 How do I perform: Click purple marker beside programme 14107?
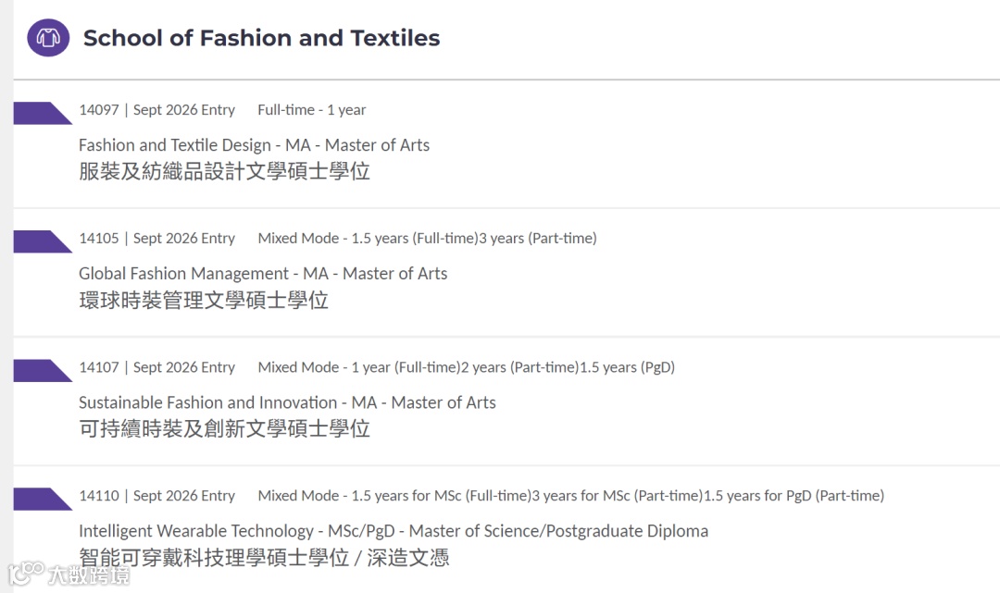(40, 370)
